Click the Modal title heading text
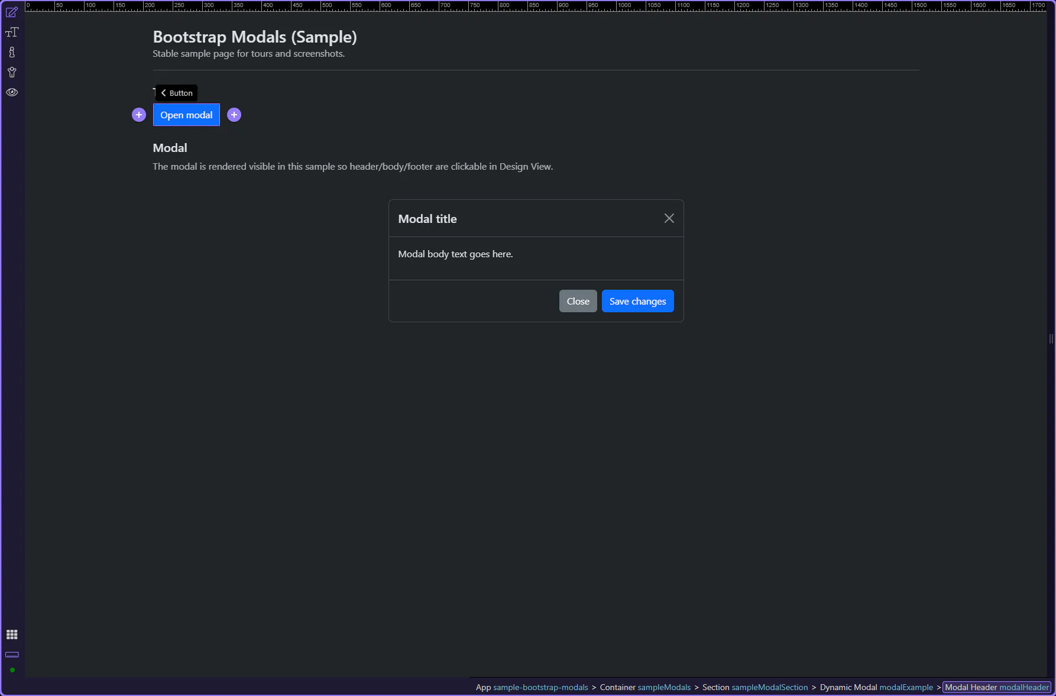1056x696 pixels. click(x=427, y=219)
